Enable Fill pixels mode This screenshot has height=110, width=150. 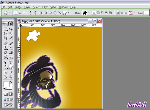pyautogui.click(x=24, y=13)
